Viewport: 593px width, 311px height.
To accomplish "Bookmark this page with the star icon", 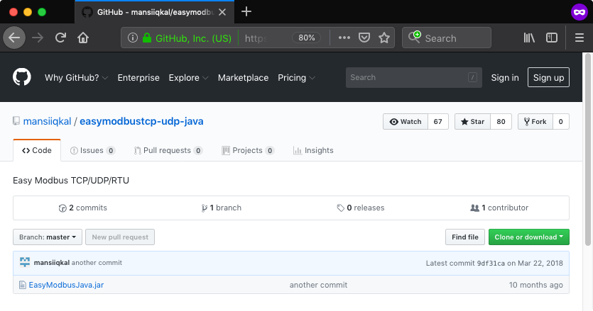I will coord(384,38).
